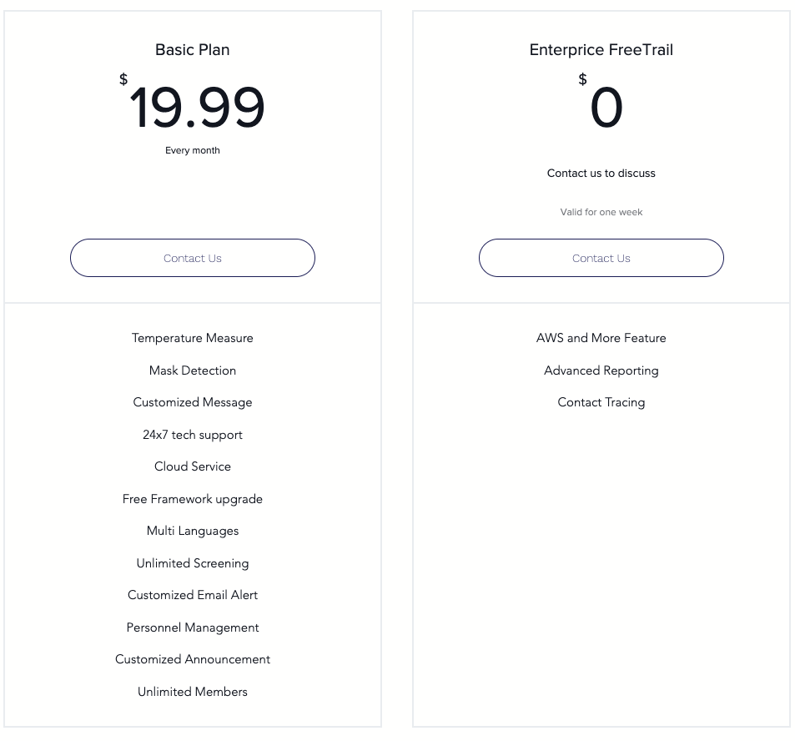Click the Unlimited Members feature
The width and height of the screenshot is (795, 741).
pyautogui.click(x=193, y=692)
